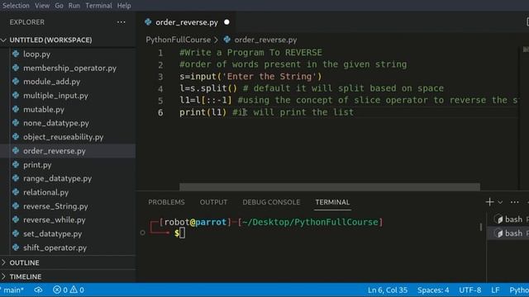Open the View menu
Screen dimensions: 529x297
click(42, 6)
